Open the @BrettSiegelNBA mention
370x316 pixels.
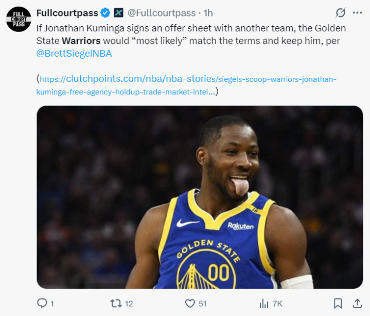tap(74, 53)
